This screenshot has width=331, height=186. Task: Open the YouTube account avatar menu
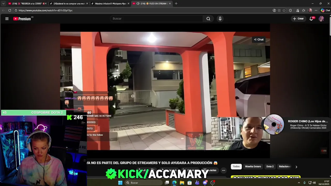(x=321, y=19)
